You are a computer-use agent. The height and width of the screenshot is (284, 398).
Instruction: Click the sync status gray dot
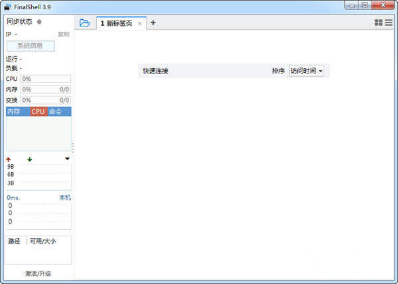pyautogui.click(x=39, y=22)
